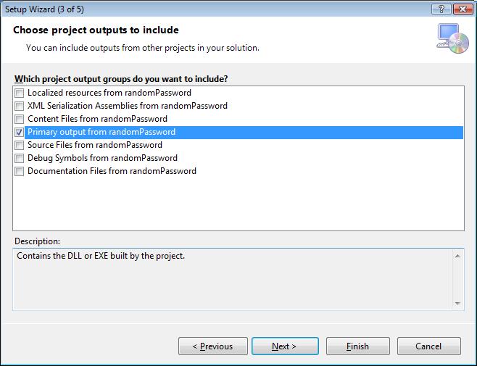This screenshot has height=366, width=477.
Task: Click the description box scroll down arrow
Action: [x=458, y=304]
